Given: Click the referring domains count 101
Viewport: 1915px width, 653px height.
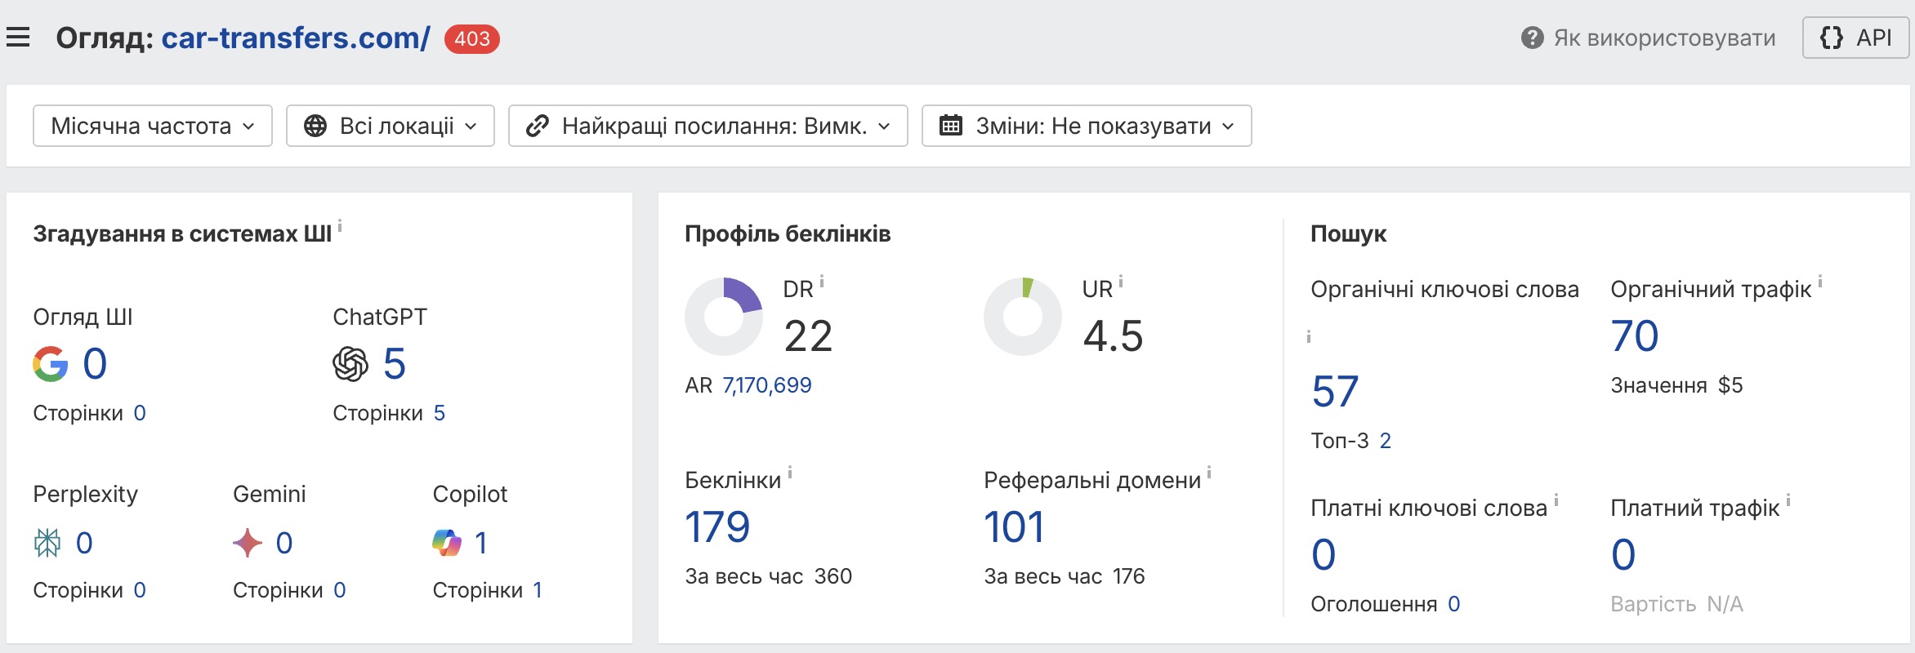Looking at the screenshot, I should point(1014,526).
